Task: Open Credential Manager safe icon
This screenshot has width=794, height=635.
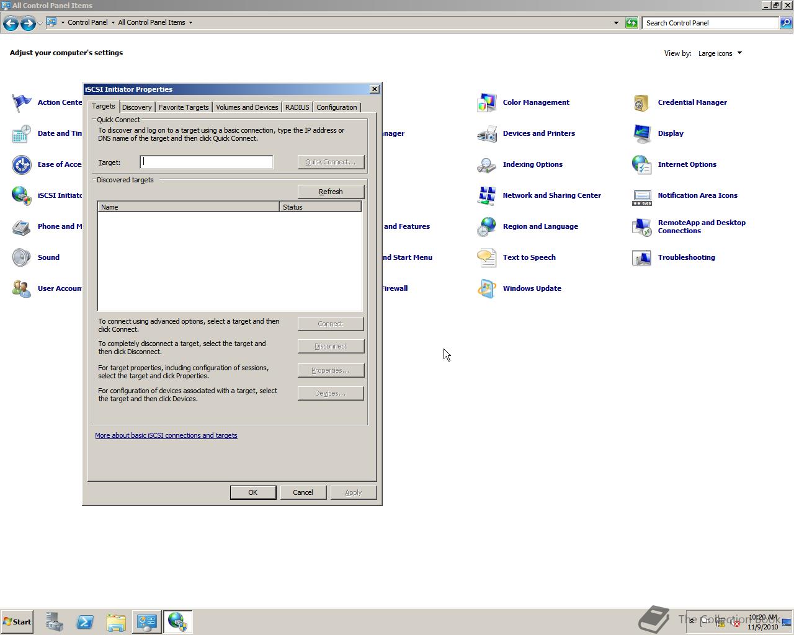Action: click(642, 102)
